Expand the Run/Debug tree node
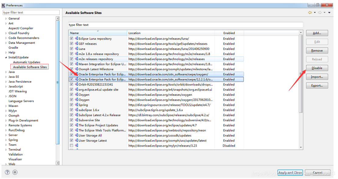 tap(6, 130)
